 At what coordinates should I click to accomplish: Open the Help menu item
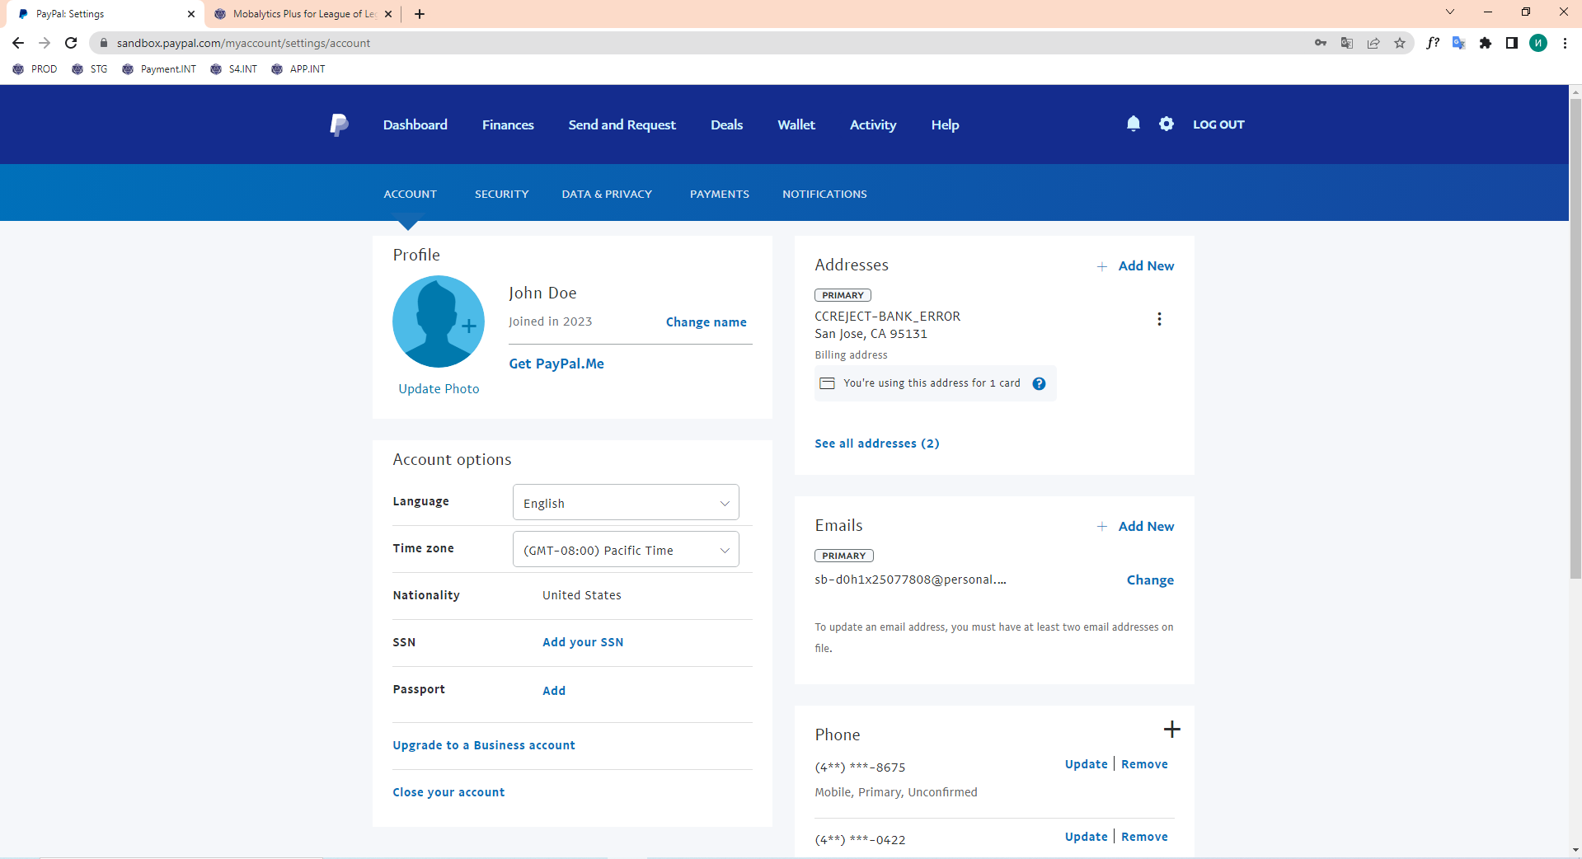(945, 124)
